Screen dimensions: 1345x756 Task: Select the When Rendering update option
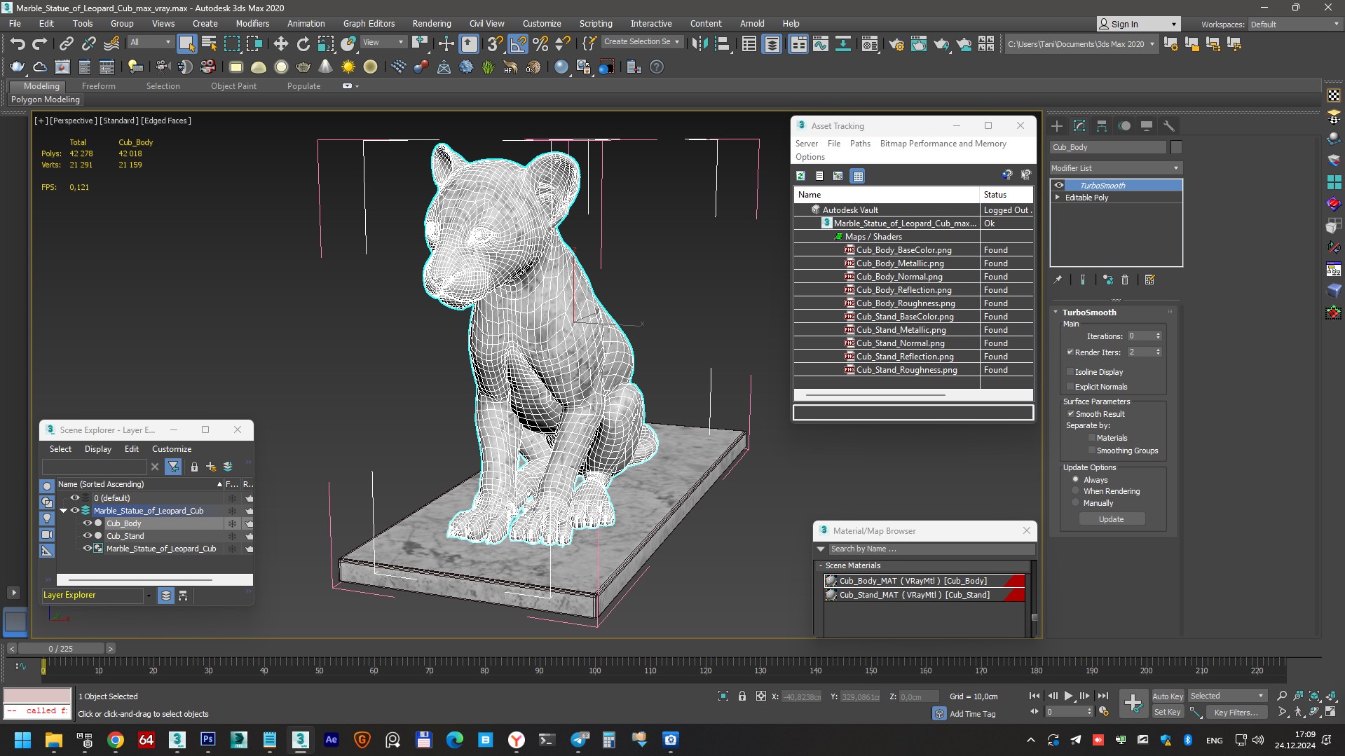click(1076, 491)
